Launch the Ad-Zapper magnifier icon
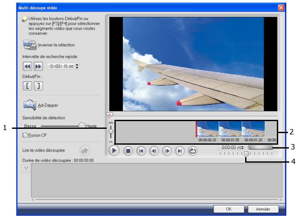The image size is (297, 217). 30,104
